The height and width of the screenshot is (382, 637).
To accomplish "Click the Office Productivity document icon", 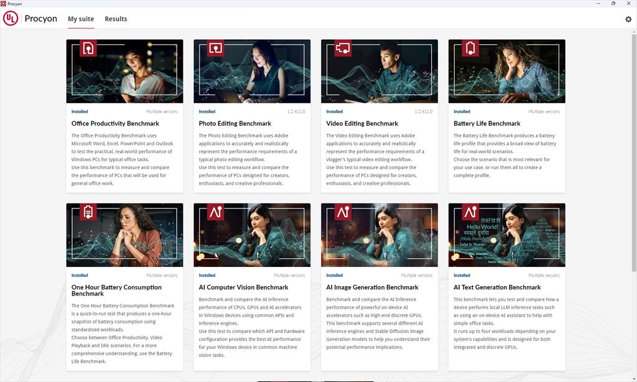I will 88,48.
